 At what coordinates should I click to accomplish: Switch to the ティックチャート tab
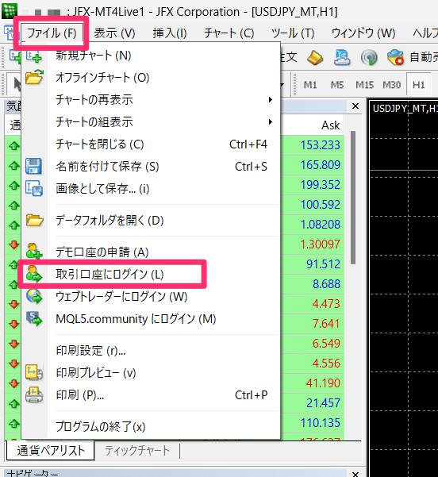pos(136,451)
